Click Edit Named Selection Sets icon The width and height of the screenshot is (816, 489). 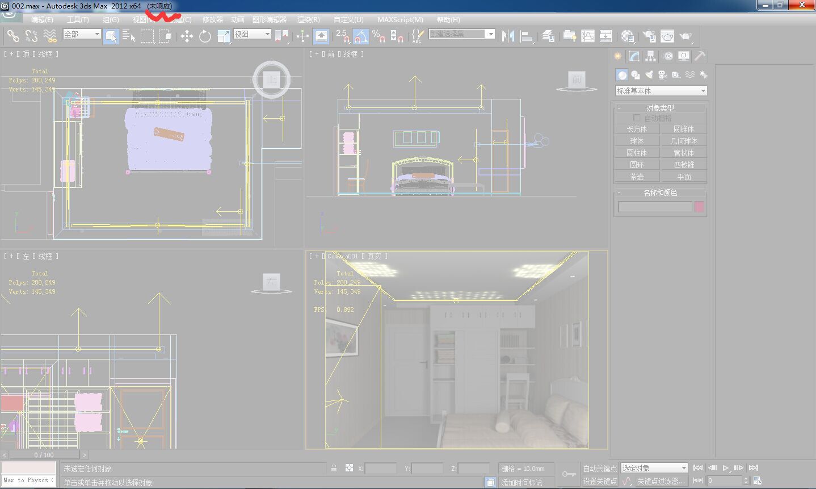(x=418, y=36)
